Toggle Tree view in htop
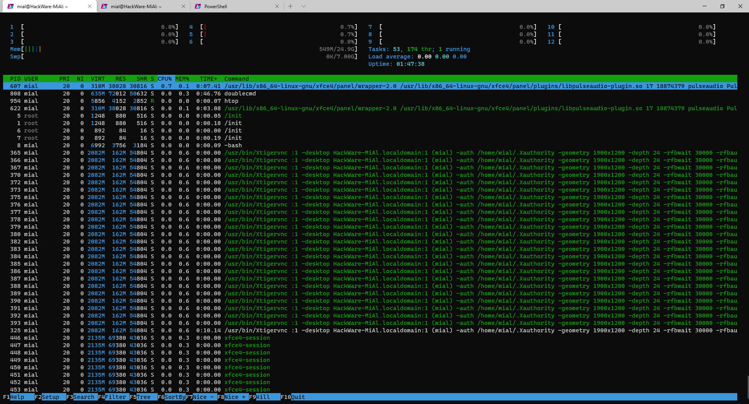Screen dimensions: 749x404 pos(143,397)
